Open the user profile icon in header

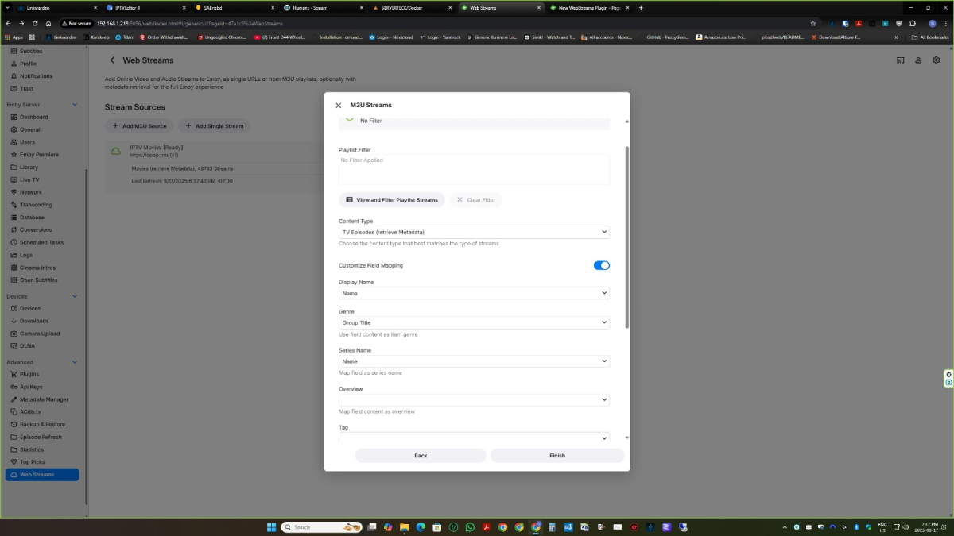(918, 60)
